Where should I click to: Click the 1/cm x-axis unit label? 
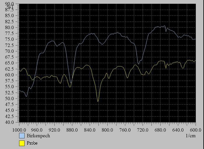(190, 136)
